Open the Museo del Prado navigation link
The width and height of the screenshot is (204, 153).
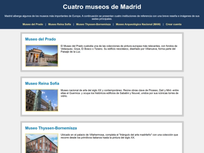tap(32, 24)
